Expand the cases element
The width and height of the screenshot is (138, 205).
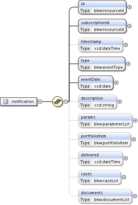pos(124,177)
